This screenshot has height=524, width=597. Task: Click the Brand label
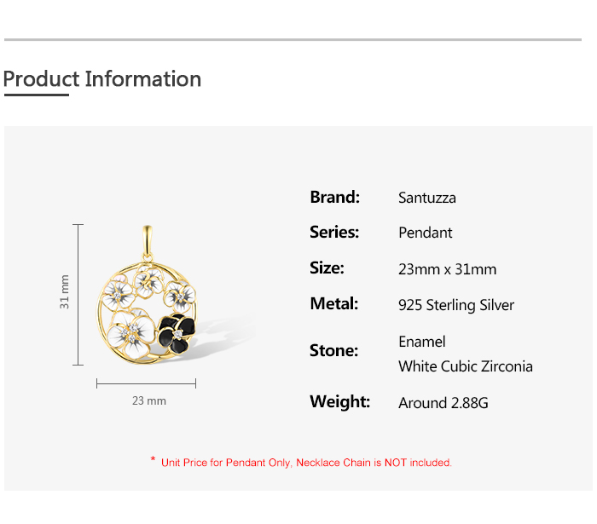[x=334, y=197]
